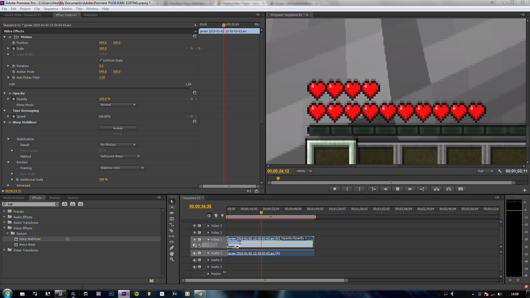The height and width of the screenshot is (298, 530).
Task: Click the Analyze button
Action: [118, 128]
